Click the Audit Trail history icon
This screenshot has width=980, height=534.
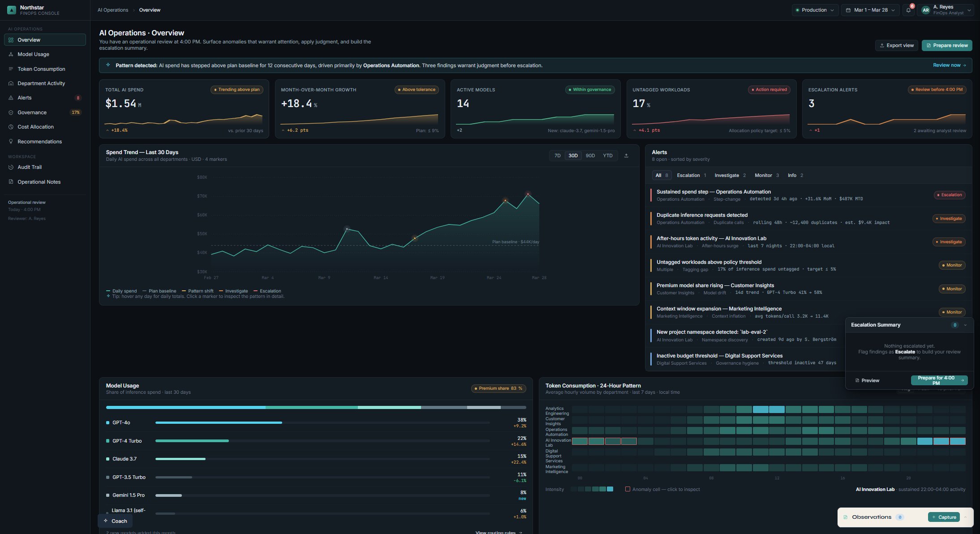[x=11, y=167]
